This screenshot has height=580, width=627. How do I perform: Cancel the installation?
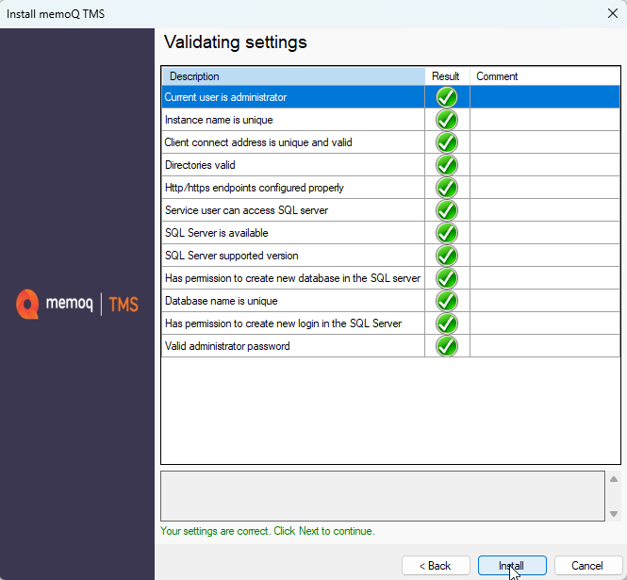(586, 566)
